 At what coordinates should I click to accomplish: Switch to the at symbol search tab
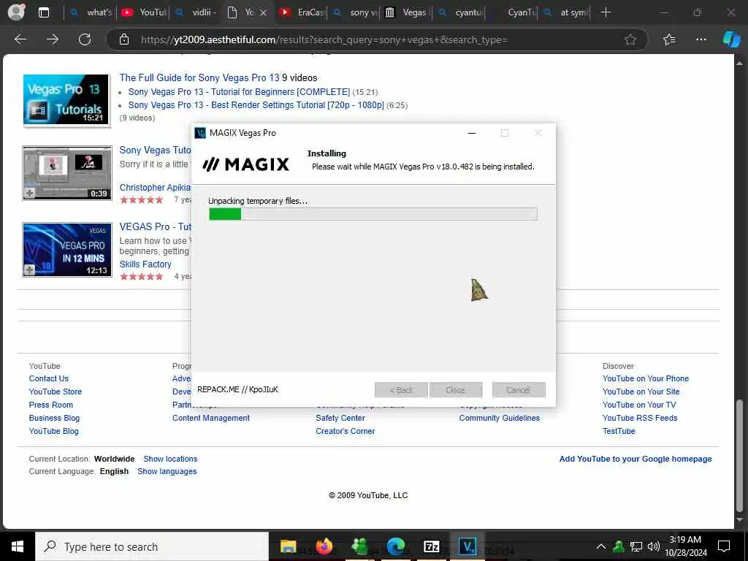coord(565,12)
